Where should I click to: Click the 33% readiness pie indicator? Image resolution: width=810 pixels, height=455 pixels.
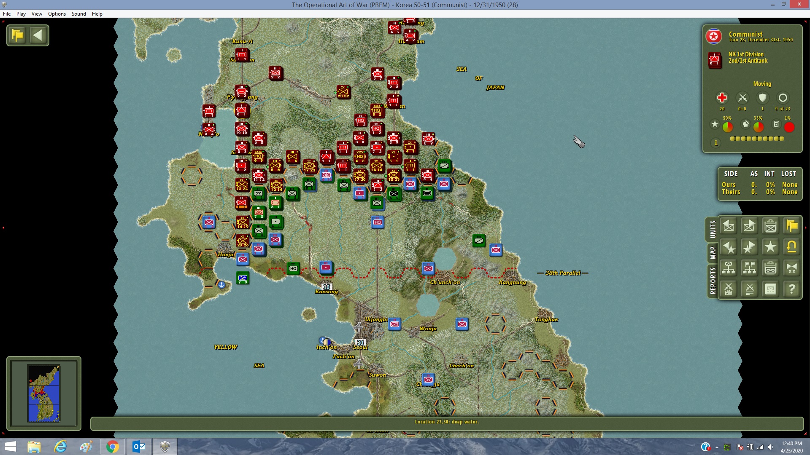tap(759, 127)
